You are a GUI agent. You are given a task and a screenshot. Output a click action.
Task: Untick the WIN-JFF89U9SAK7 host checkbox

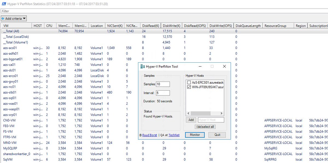[189, 87]
